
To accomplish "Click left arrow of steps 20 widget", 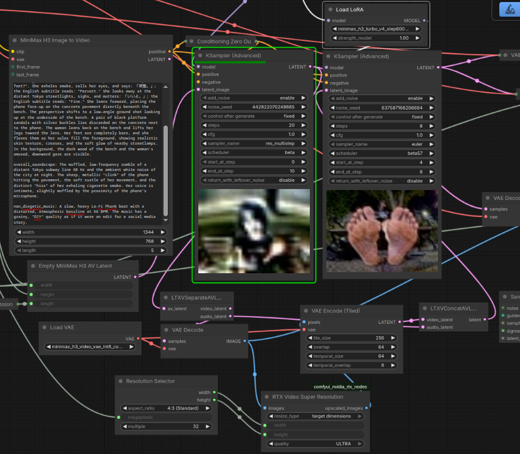I will point(204,125).
